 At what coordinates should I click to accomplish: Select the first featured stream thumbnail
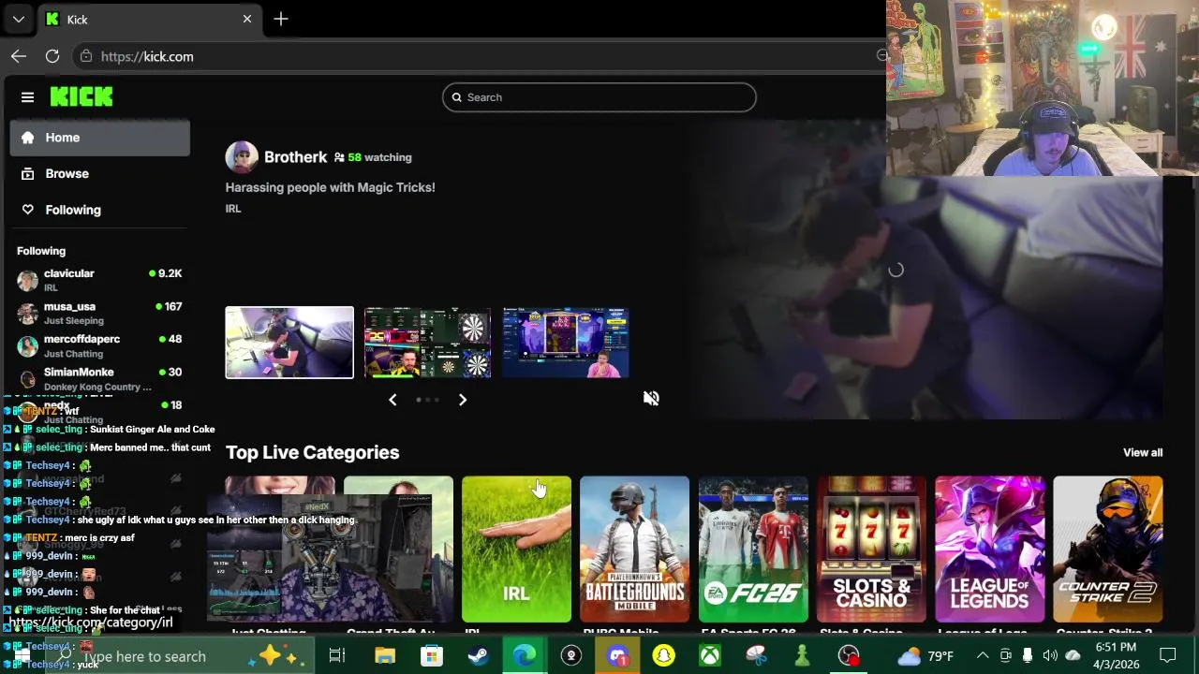coord(289,343)
